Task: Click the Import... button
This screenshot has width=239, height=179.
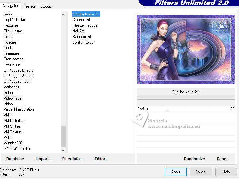Action: pos(44,159)
